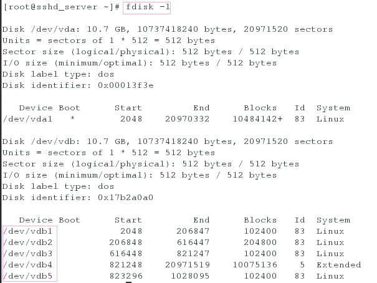Click the /dev/vda1 device name

27,119
